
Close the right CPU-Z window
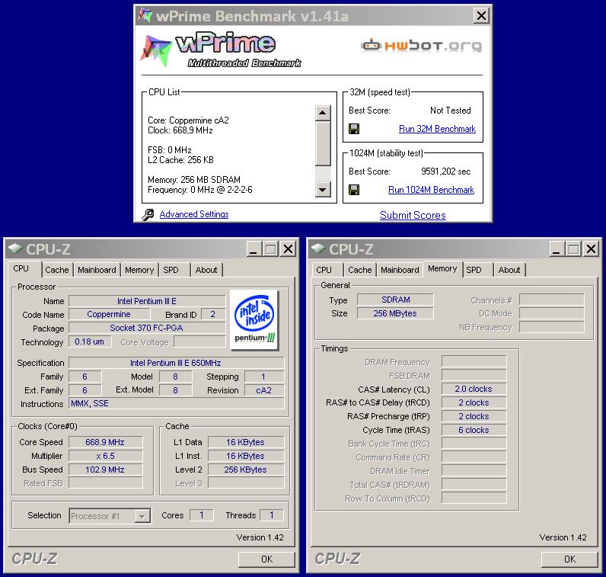coord(591,248)
